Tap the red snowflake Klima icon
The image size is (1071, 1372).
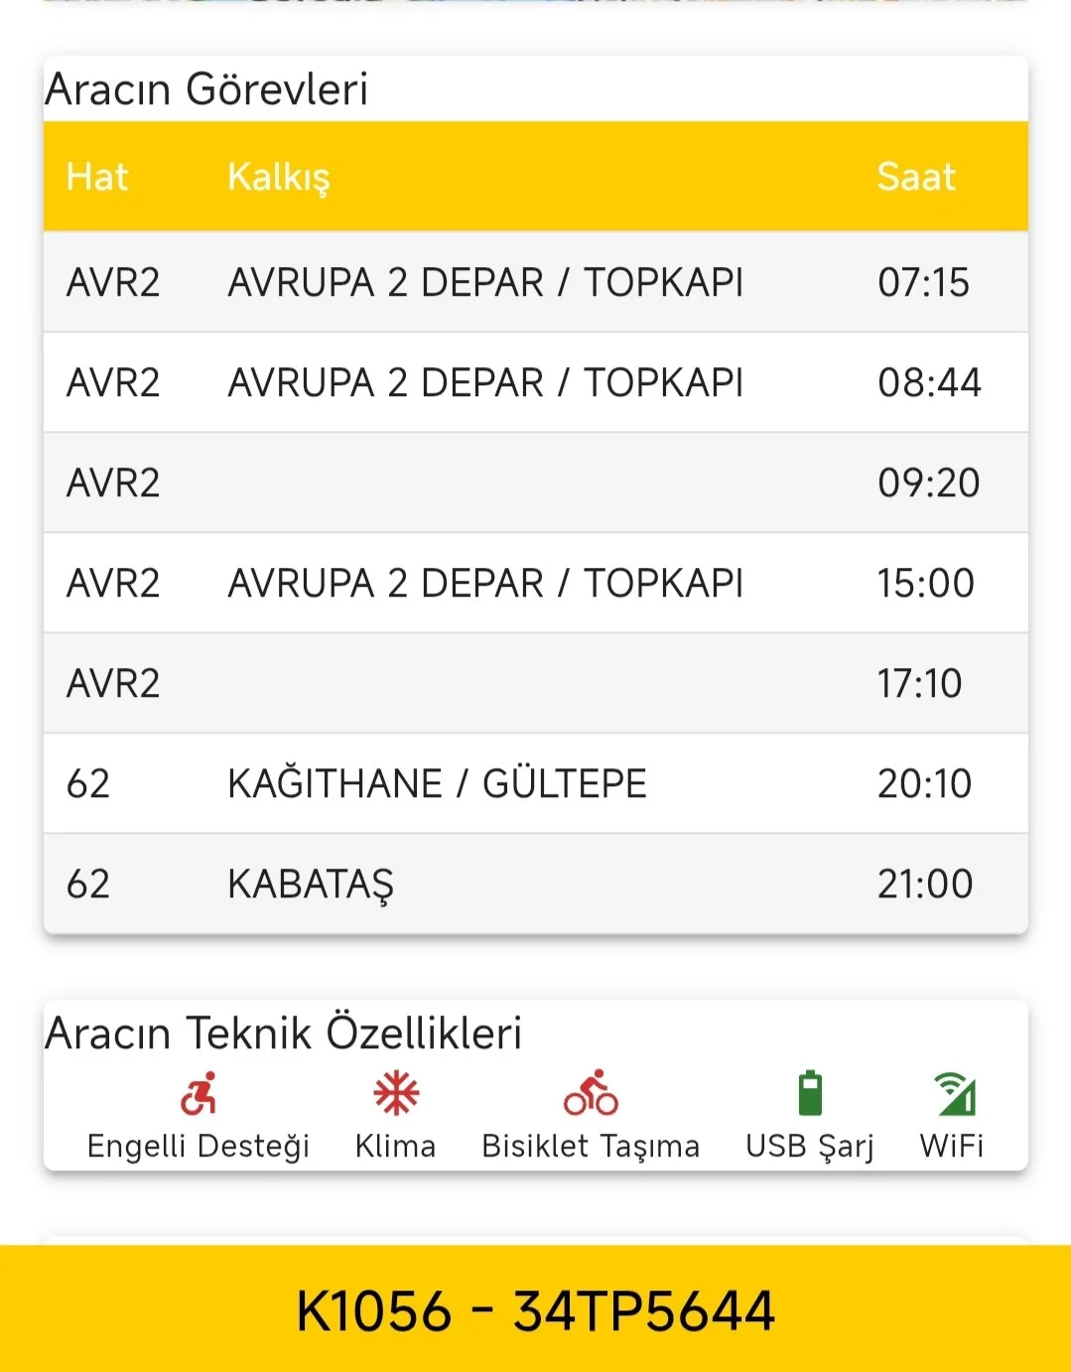[x=396, y=1094]
